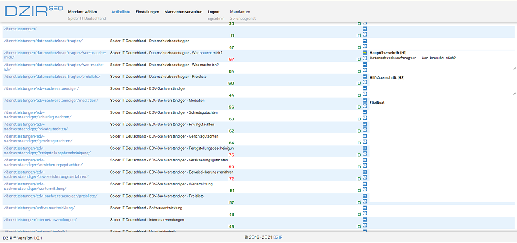Click clock icon for Datenschutzbeauftragter Preisliste row
Image resolution: width=517 pixels, height=243 pixels.
tap(365, 82)
